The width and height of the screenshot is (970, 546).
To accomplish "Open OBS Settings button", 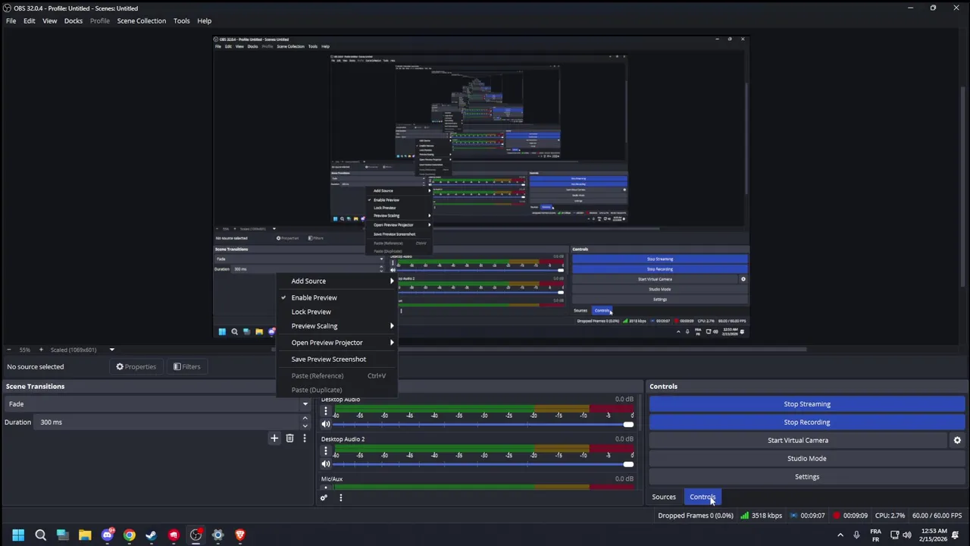I will pyautogui.click(x=806, y=477).
